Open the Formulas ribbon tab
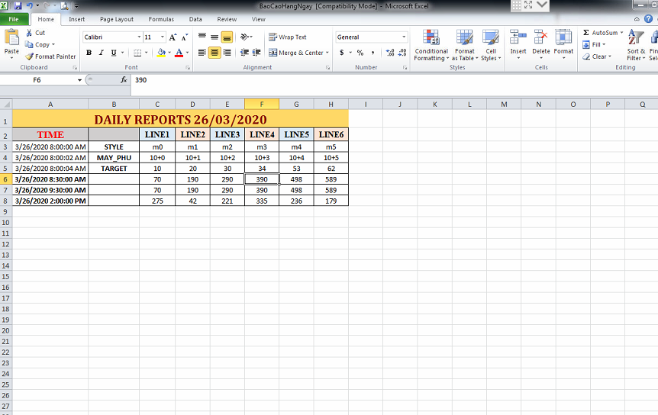The height and width of the screenshot is (415, 658). click(x=161, y=19)
